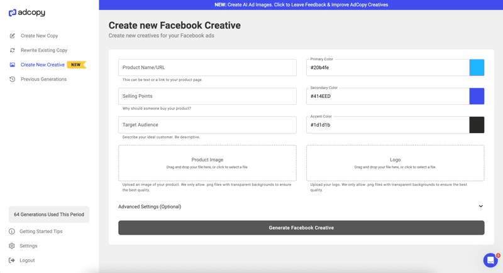Click 'This can be text or a link' hint
This screenshot has height=273, width=503.
[162, 80]
